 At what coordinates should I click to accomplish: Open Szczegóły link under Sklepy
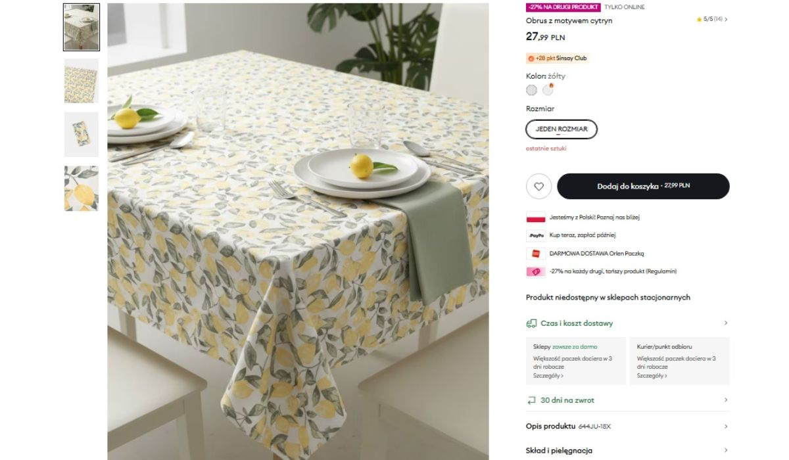(548, 376)
